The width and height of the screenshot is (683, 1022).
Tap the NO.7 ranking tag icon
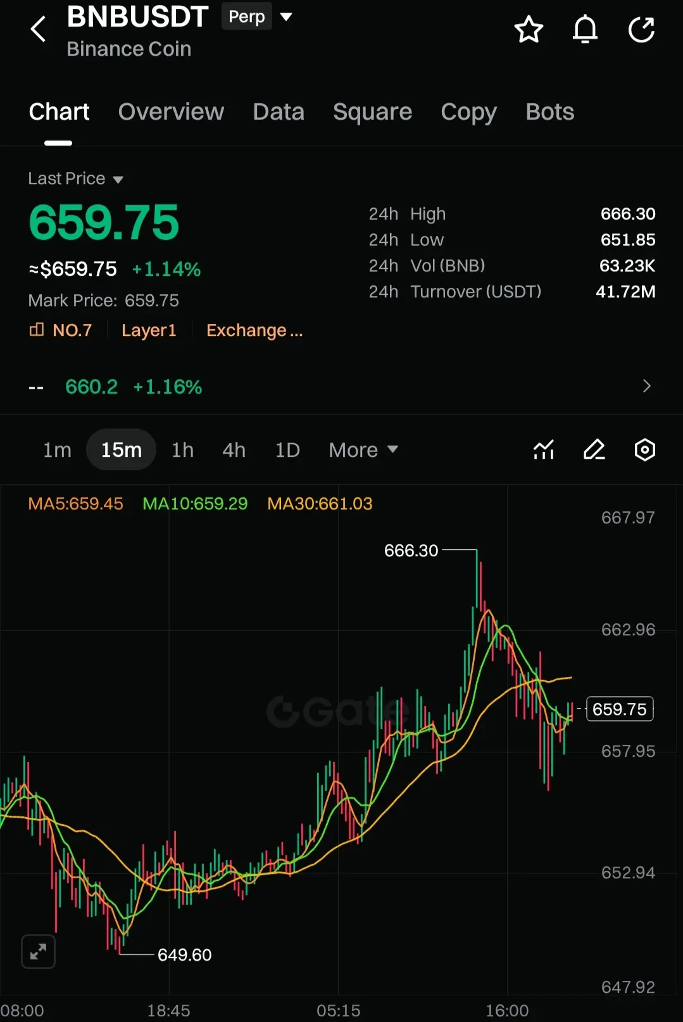[x=37, y=330]
